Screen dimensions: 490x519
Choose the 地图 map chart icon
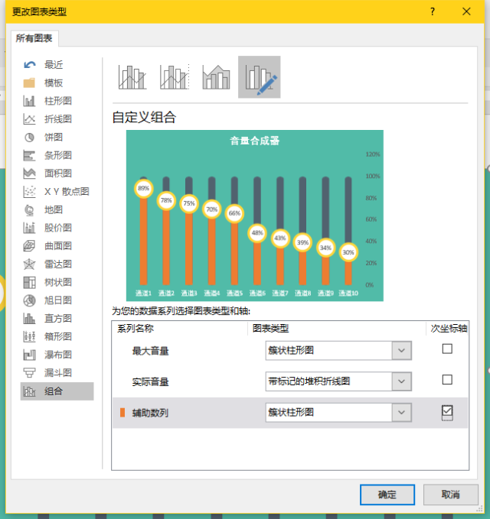(x=30, y=210)
